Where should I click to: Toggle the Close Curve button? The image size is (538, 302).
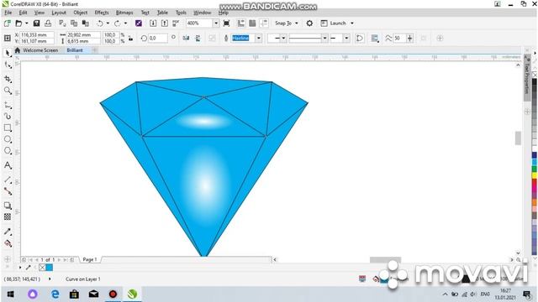point(360,38)
